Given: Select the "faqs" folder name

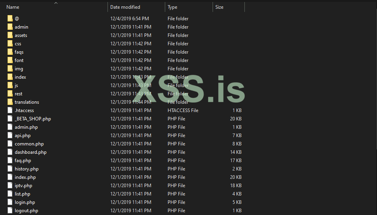Looking at the screenshot, I should pyautogui.click(x=19, y=52).
